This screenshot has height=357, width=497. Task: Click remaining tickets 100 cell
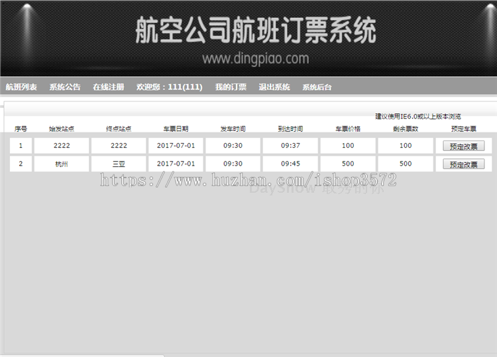[406, 146]
